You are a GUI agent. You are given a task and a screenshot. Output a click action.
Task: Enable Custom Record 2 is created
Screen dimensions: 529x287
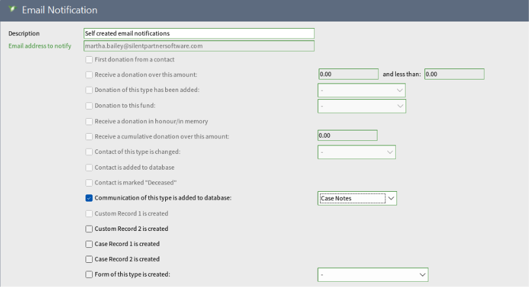pos(89,229)
